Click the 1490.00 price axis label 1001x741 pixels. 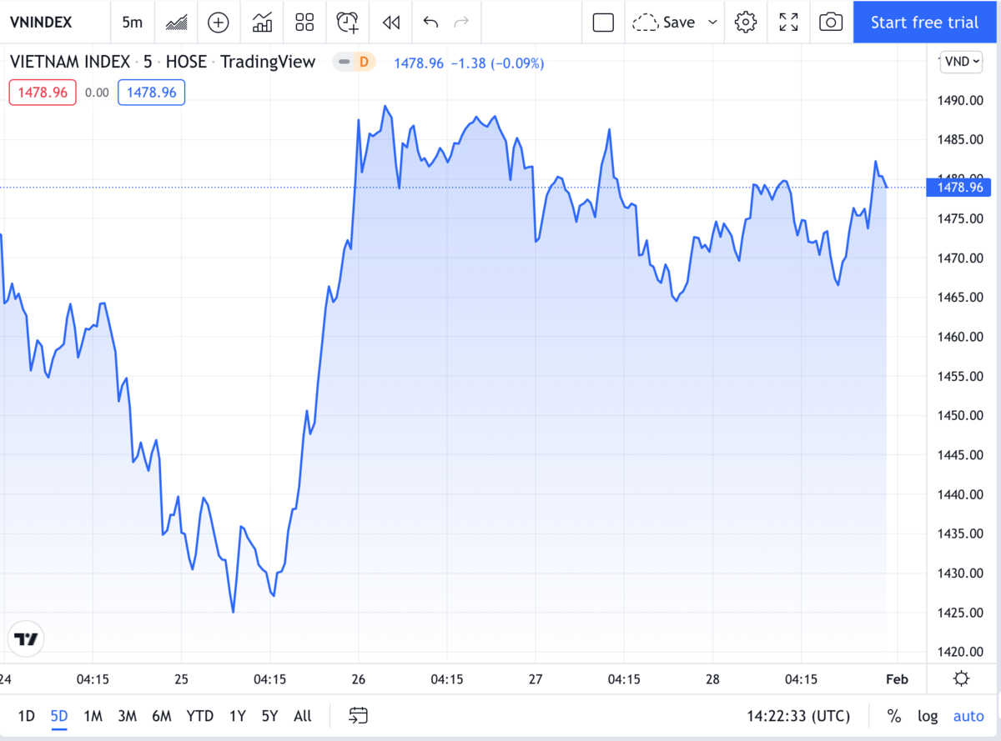958,100
